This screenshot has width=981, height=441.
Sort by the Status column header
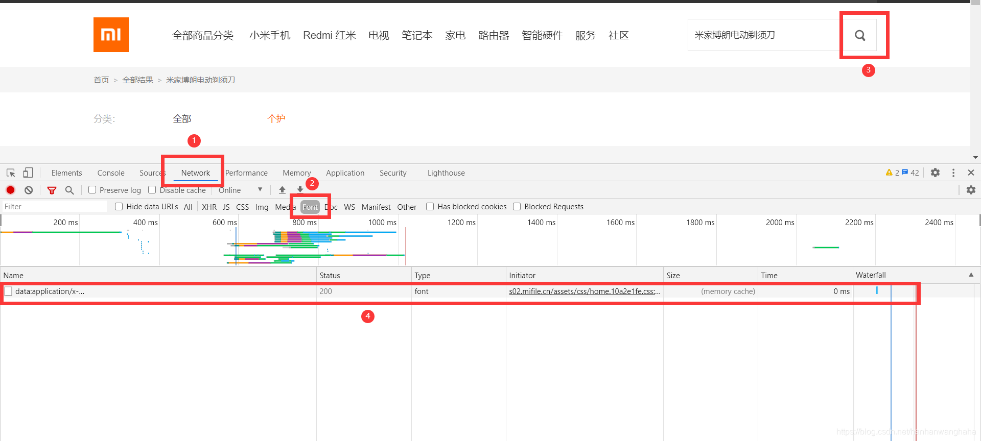coord(364,275)
